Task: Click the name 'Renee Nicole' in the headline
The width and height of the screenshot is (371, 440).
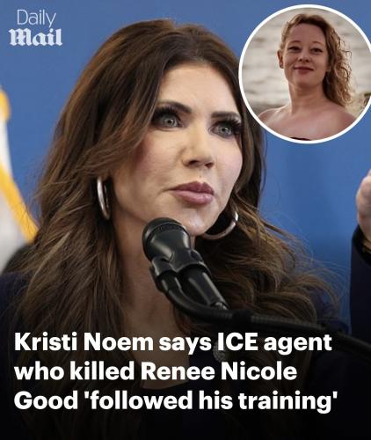Action: coord(219,371)
